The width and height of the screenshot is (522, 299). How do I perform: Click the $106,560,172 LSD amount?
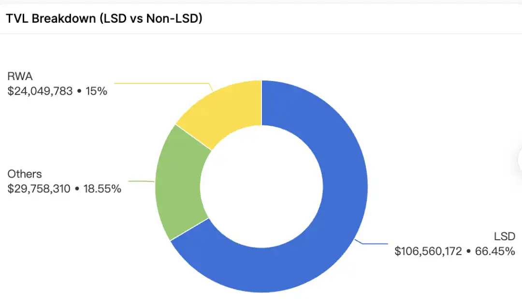[x=428, y=251]
